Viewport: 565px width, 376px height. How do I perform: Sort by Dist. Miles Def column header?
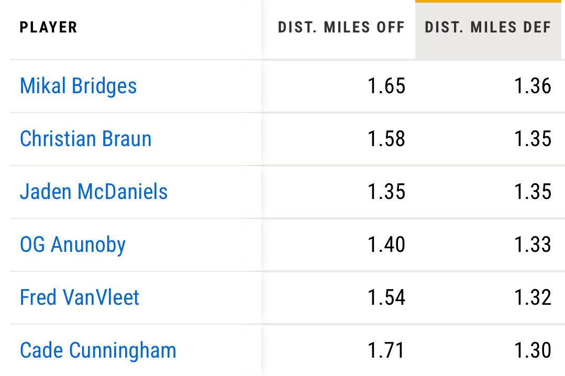point(488,27)
